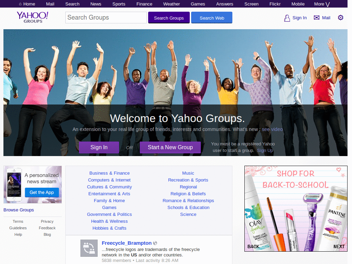Open the Browse Groups link
Viewport: 352px width, 264px height.
click(19, 210)
